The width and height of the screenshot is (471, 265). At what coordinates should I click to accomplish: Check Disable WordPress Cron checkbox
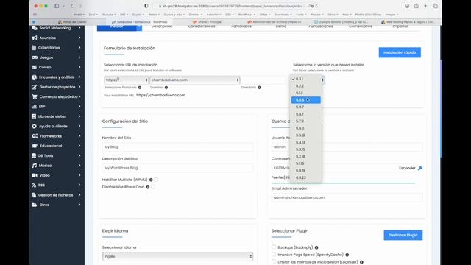[153, 187]
